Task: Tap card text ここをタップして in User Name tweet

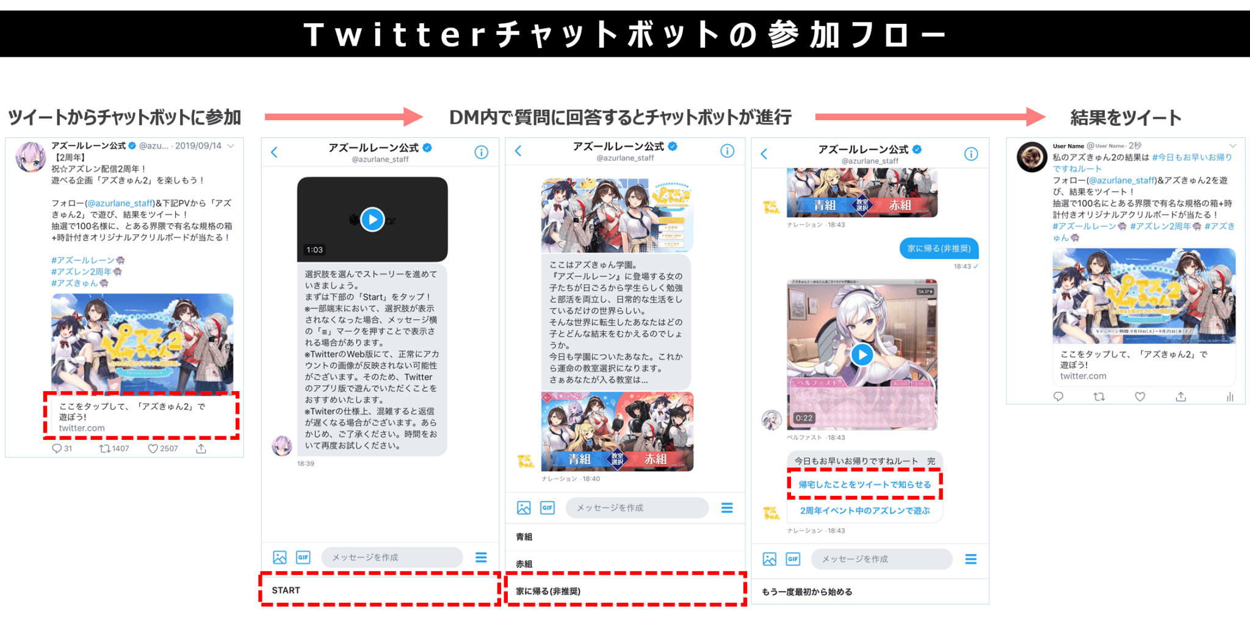Action: 1144,365
